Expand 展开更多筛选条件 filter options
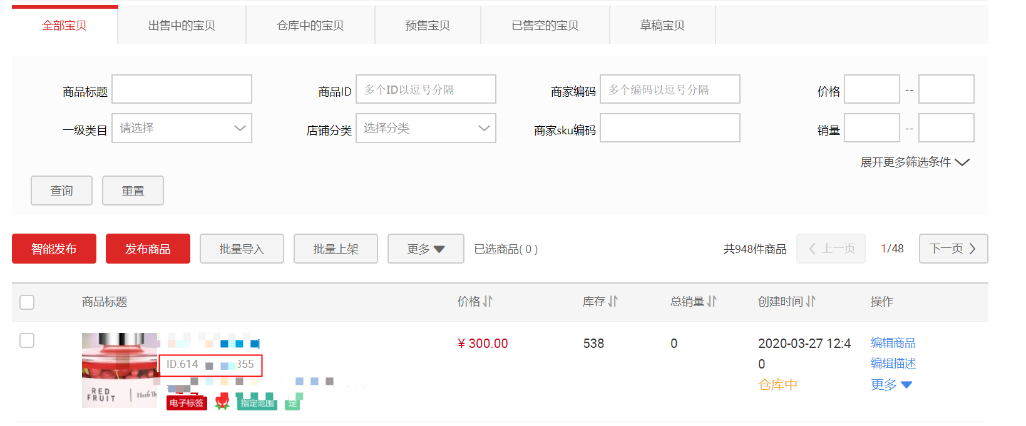 (x=915, y=162)
